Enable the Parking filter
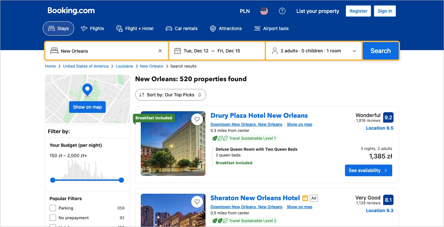 click(53, 208)
